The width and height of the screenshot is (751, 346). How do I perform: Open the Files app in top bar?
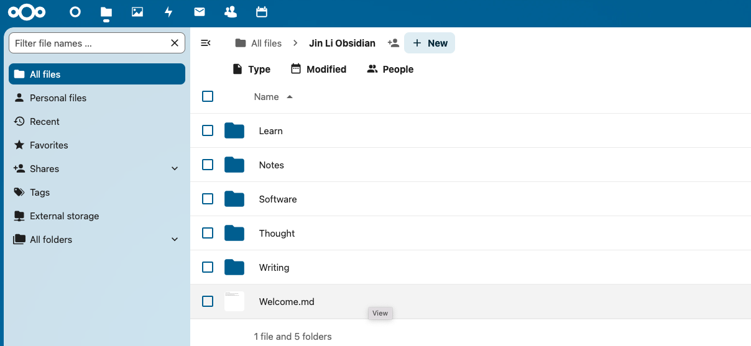(106, 12)
